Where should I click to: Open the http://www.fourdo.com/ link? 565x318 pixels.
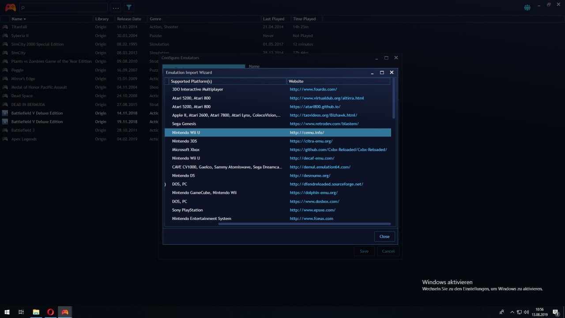(313, 89)
